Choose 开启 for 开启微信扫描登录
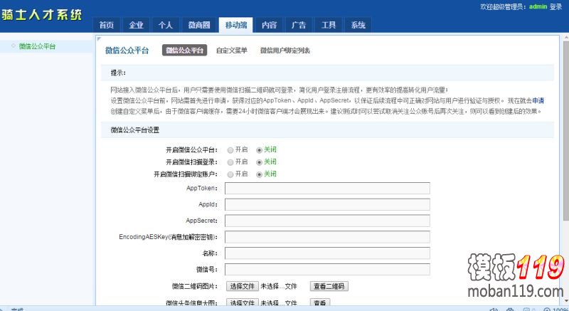The height and width of the screenshot is (311, 569). [x=230, y=162]
